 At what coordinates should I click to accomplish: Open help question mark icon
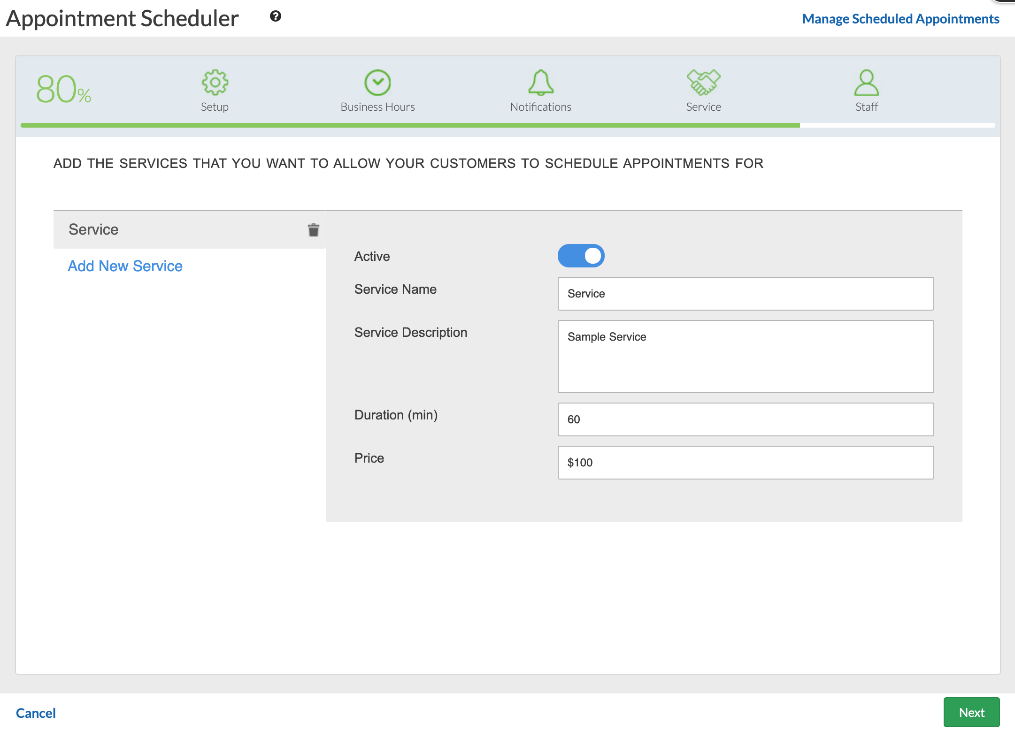tap(276, 16)
